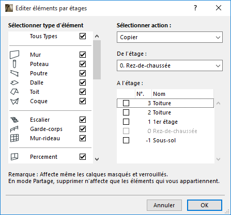
Task: Click the Mur-rideau curtain wall icon
Action: (x=14, y=138)
